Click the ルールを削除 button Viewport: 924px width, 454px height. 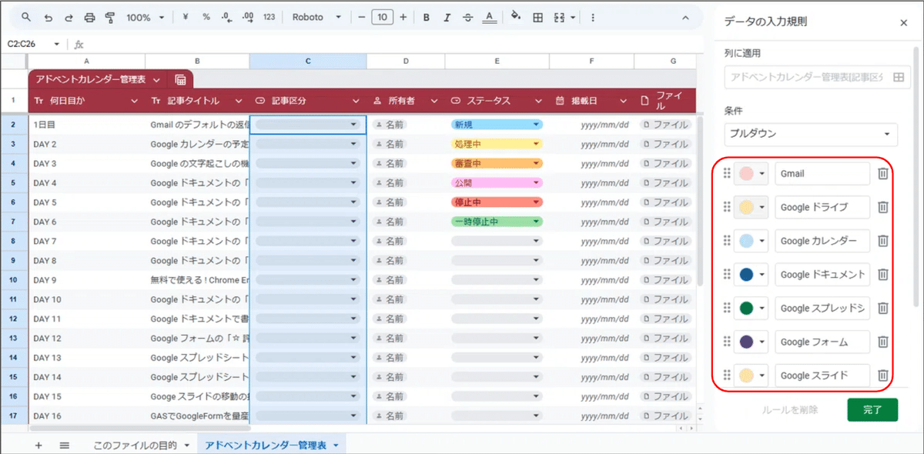tap(791, 410)
